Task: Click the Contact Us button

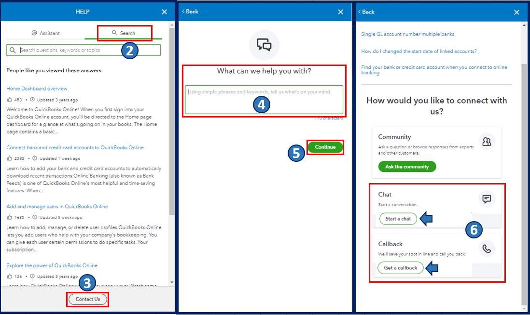Action: [x=88, y=299]
